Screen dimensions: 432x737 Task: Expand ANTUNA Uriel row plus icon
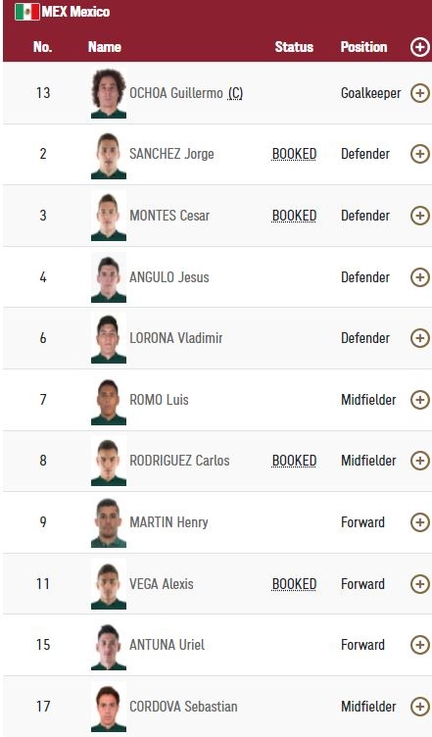pos(420,645)
